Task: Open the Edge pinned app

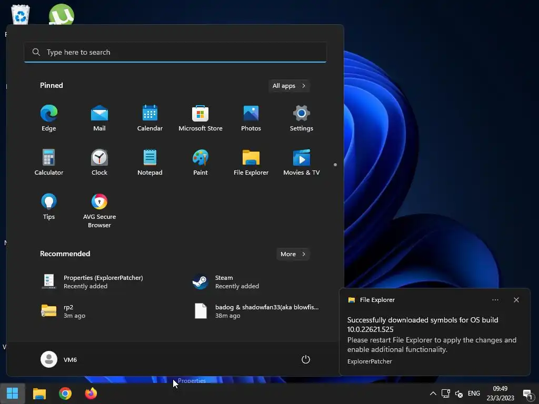Action: [x=49, y=118]
